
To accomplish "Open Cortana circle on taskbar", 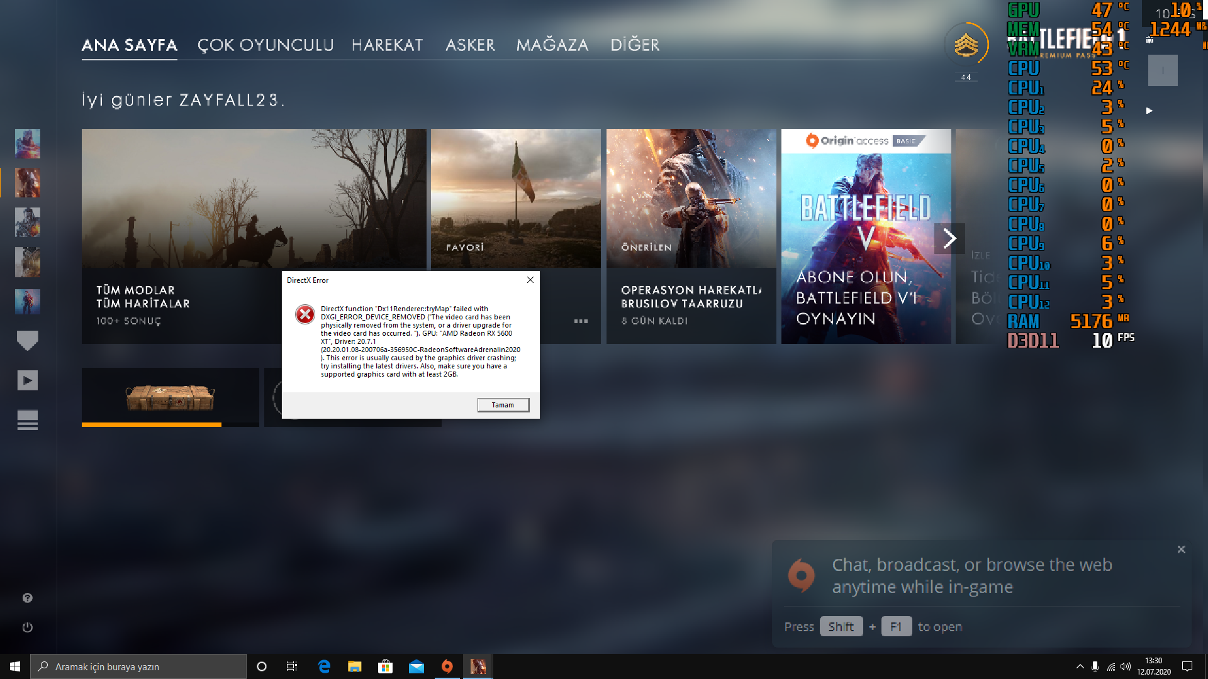I will click(x=262, y=666).
